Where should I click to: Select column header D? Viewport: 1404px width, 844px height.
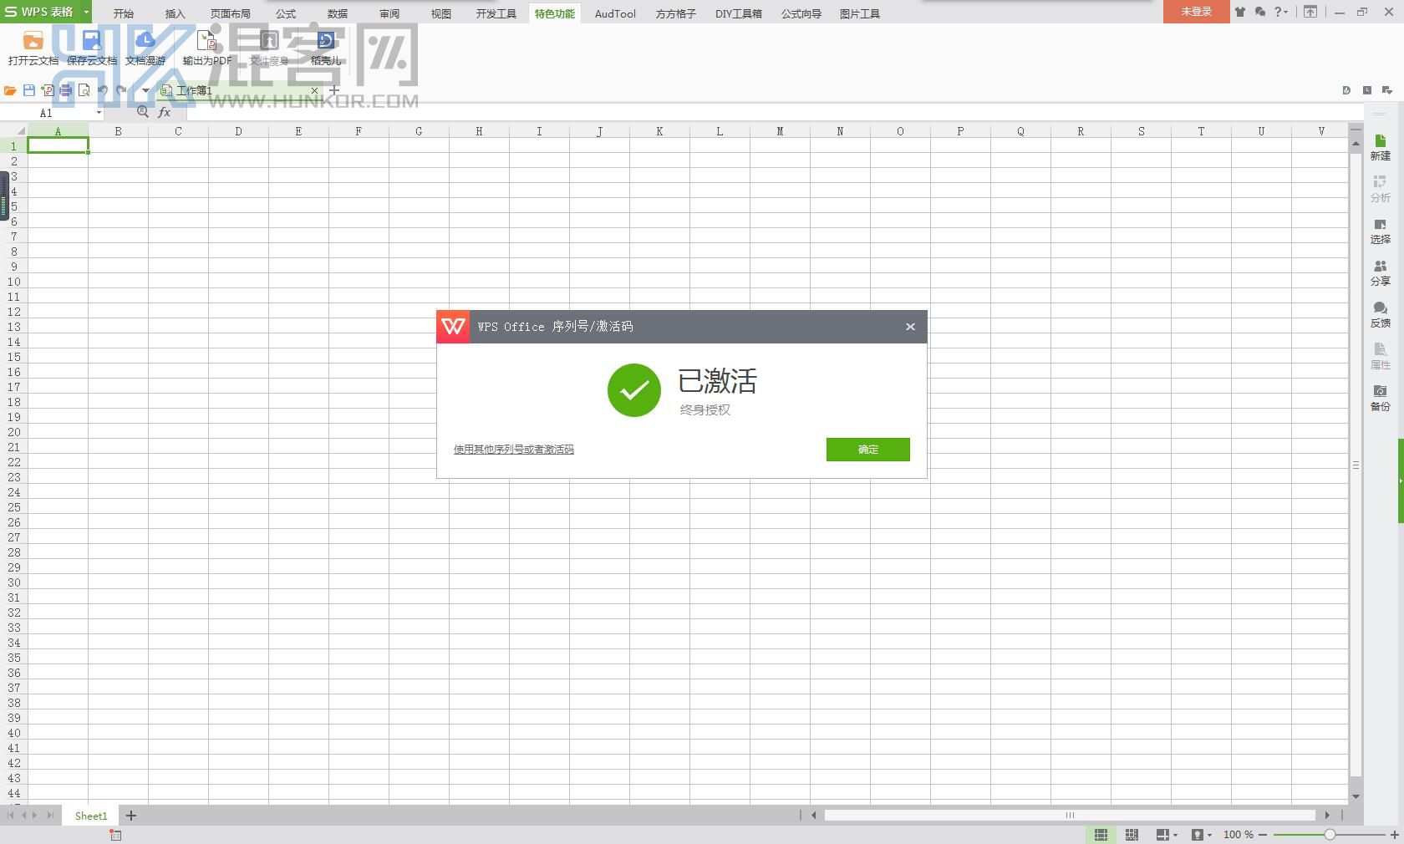(238, 131)
